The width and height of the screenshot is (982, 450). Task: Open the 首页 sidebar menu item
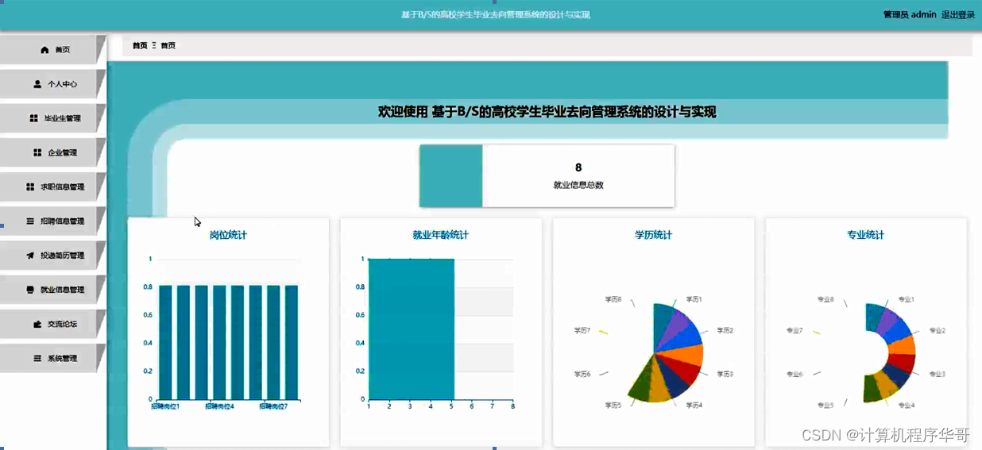[52, 49]
